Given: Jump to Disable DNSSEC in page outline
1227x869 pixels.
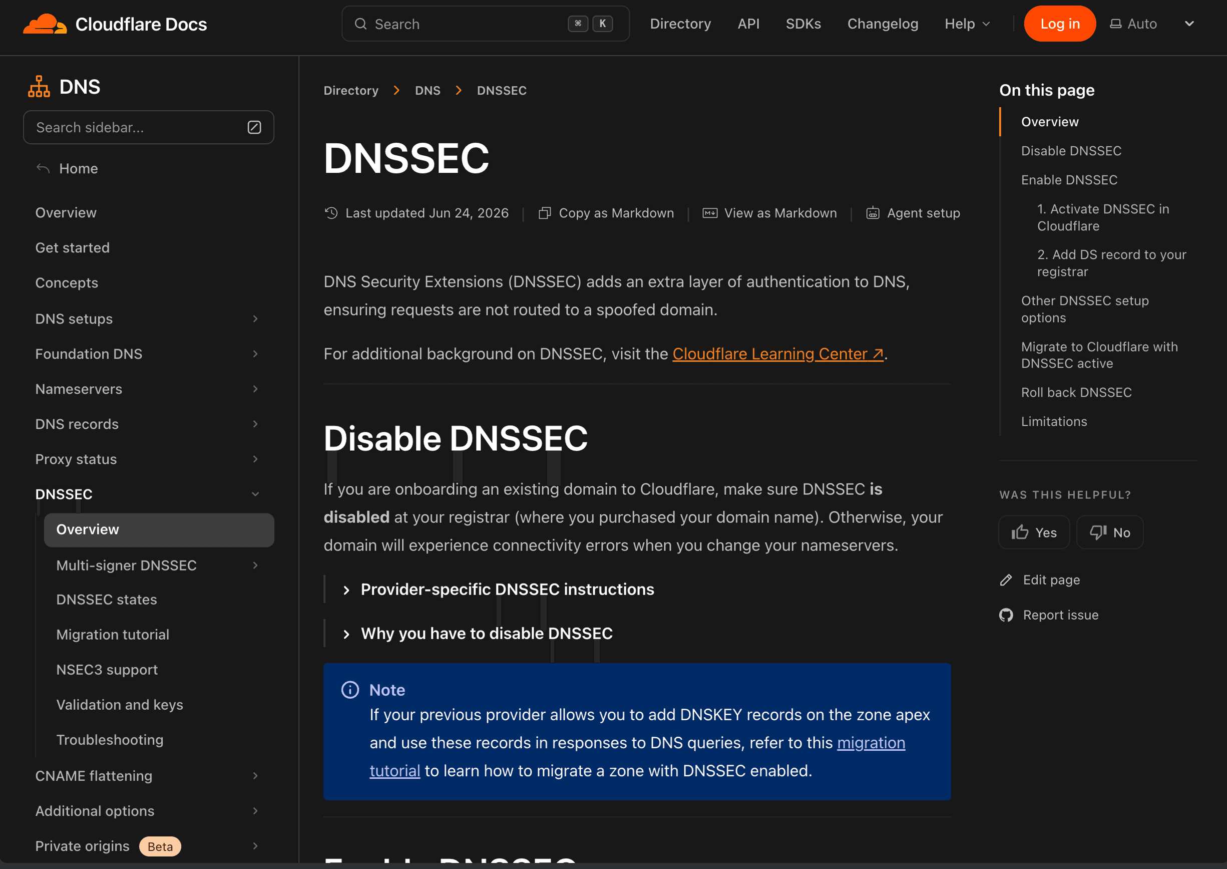Looking at the screenshot, I should [1071, 151].
